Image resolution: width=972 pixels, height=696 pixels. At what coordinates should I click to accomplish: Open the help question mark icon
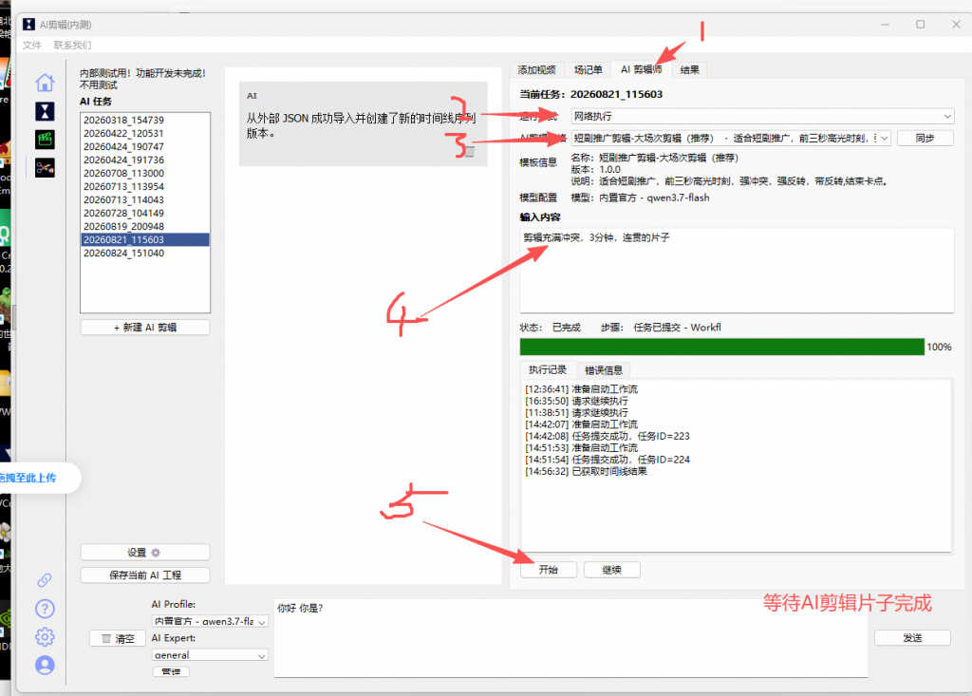click(x=45, y=609)
